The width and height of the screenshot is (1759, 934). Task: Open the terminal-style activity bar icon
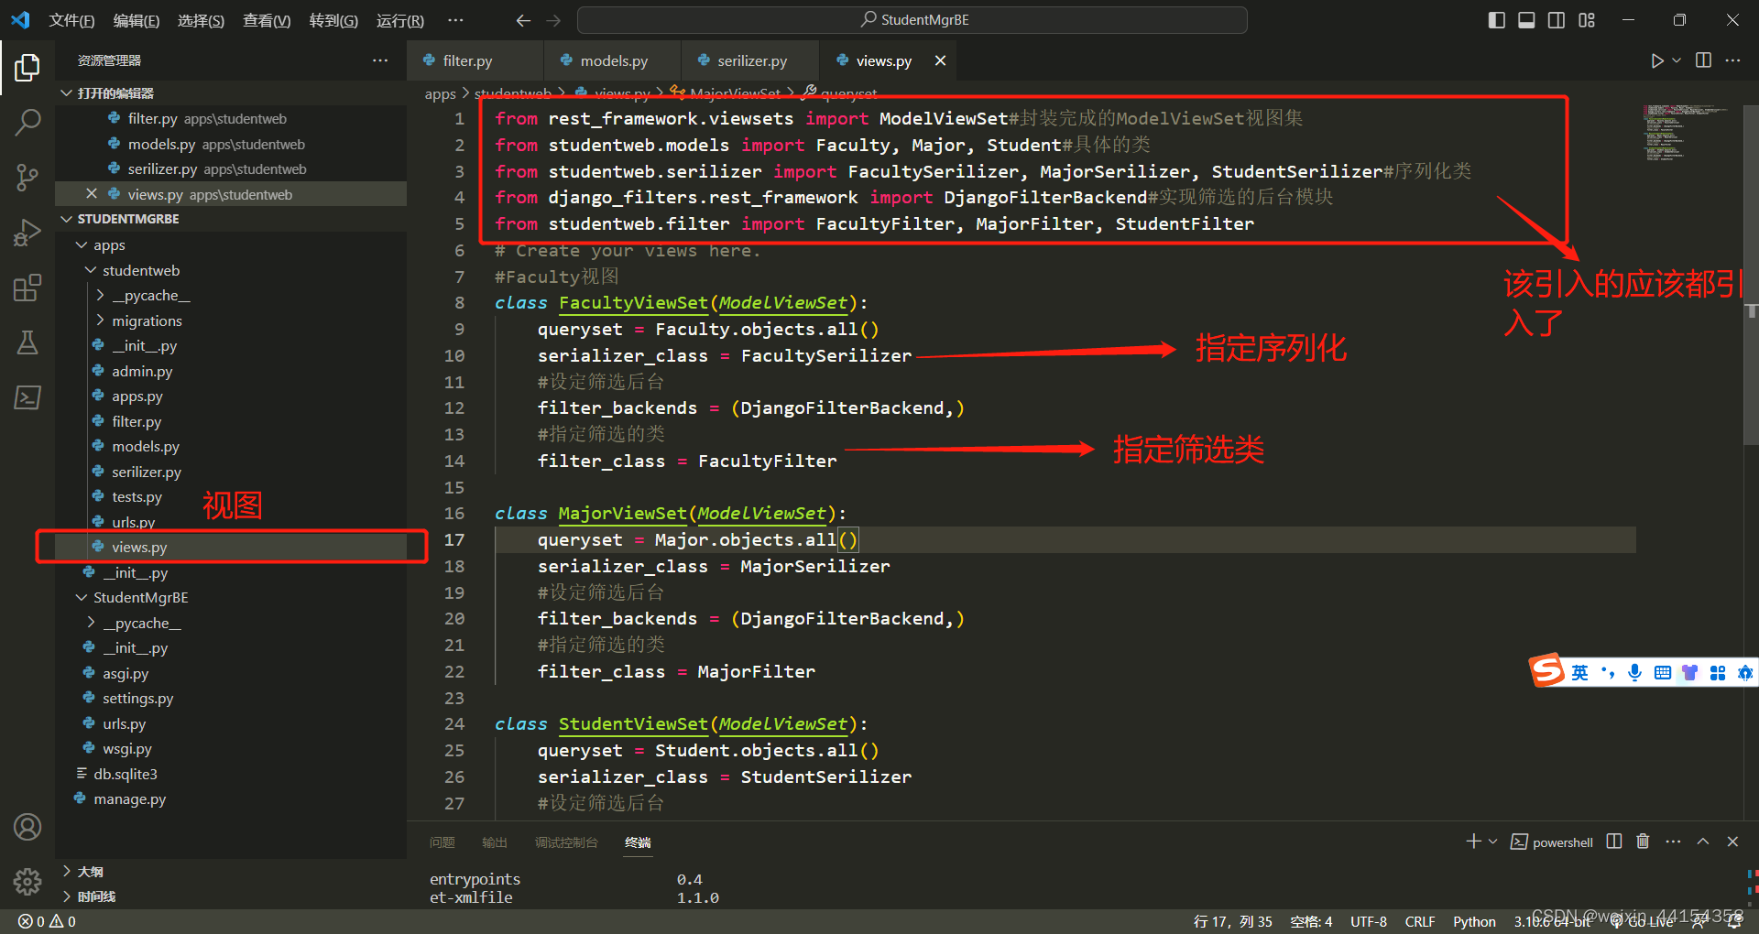pos(27,397)
